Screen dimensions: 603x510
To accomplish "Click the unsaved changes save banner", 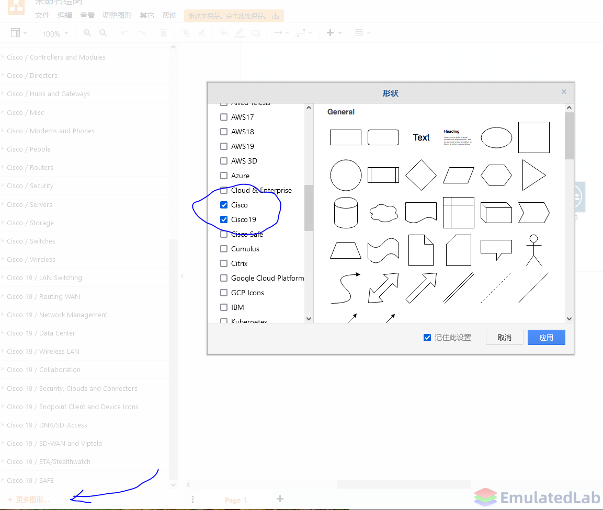I will [x=234, y=16].
